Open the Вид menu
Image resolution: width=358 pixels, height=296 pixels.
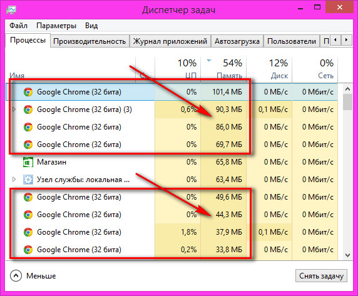click(91, 26)
